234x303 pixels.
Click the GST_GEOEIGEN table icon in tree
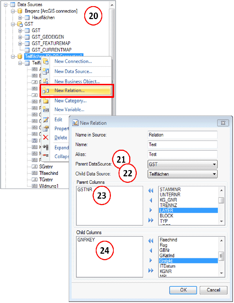pyautogui.click(x=27, y=37)
